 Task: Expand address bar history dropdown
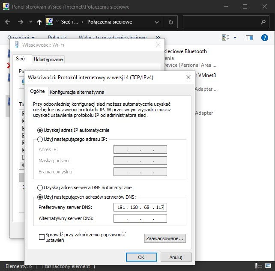pyautogui.click(x=157, y=22)
